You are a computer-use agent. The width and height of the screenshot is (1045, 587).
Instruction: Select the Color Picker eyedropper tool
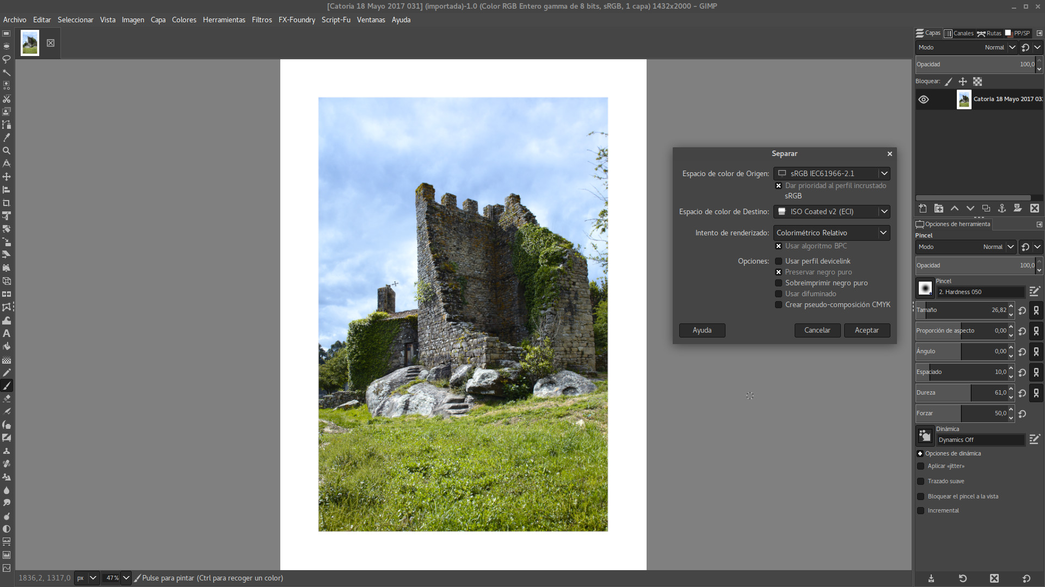pos(7,138)
